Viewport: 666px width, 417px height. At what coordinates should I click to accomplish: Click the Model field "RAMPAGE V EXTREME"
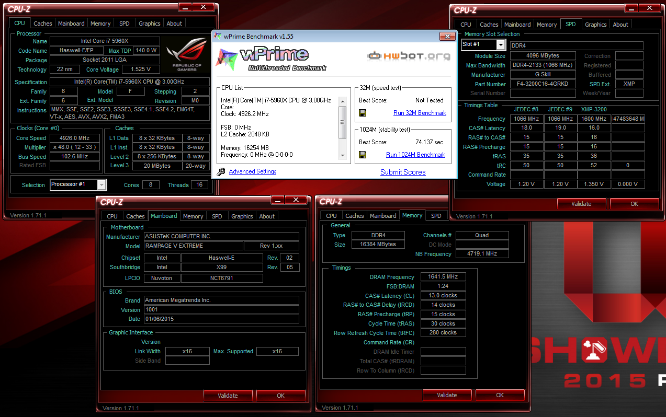(x=193, y=246)
